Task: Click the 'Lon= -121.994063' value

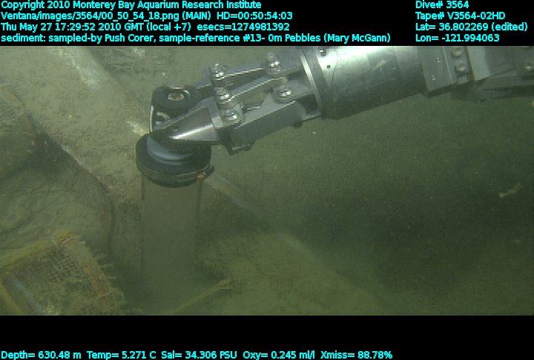Action: pos(458,38)
